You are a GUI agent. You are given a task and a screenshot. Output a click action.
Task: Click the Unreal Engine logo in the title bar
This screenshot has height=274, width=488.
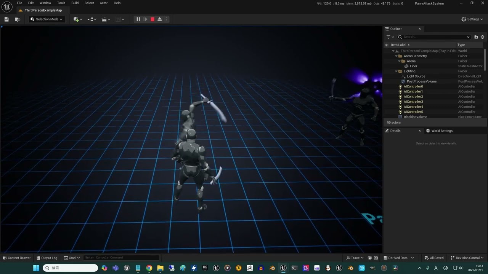7,7
